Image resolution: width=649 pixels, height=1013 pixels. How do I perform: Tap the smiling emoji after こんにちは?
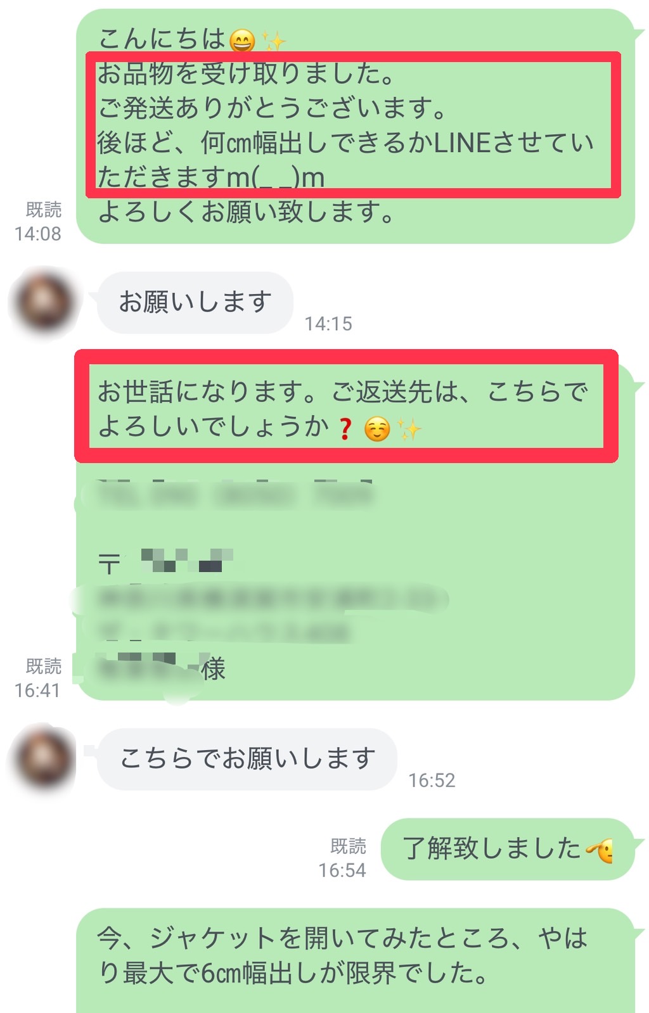tap(241, 41)
